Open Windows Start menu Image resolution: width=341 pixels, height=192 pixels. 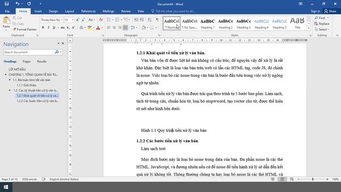[x=6, y=187]
